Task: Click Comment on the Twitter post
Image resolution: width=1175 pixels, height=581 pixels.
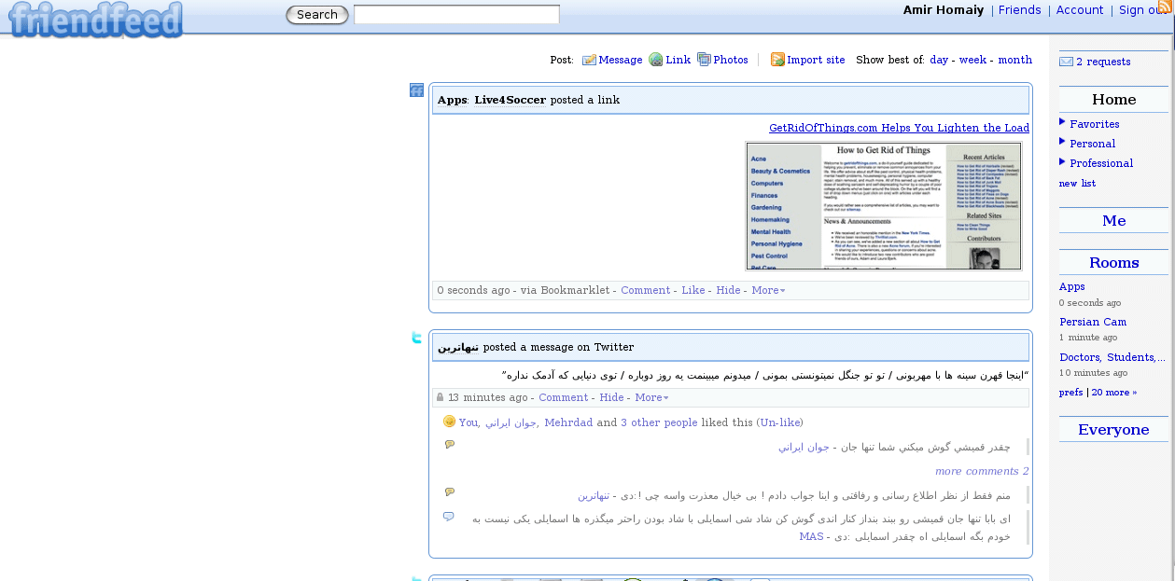Action: (x=563, y=398)
